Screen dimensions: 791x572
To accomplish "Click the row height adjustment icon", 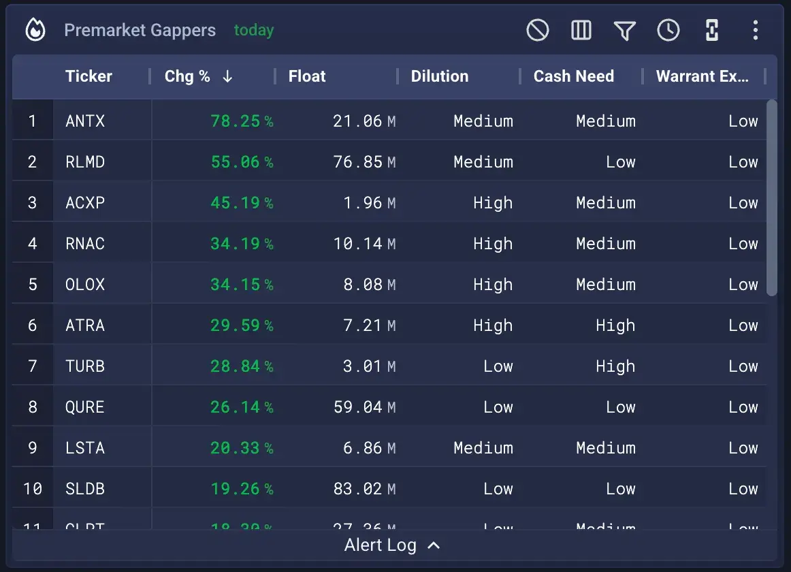I will (x=711, y=30).
